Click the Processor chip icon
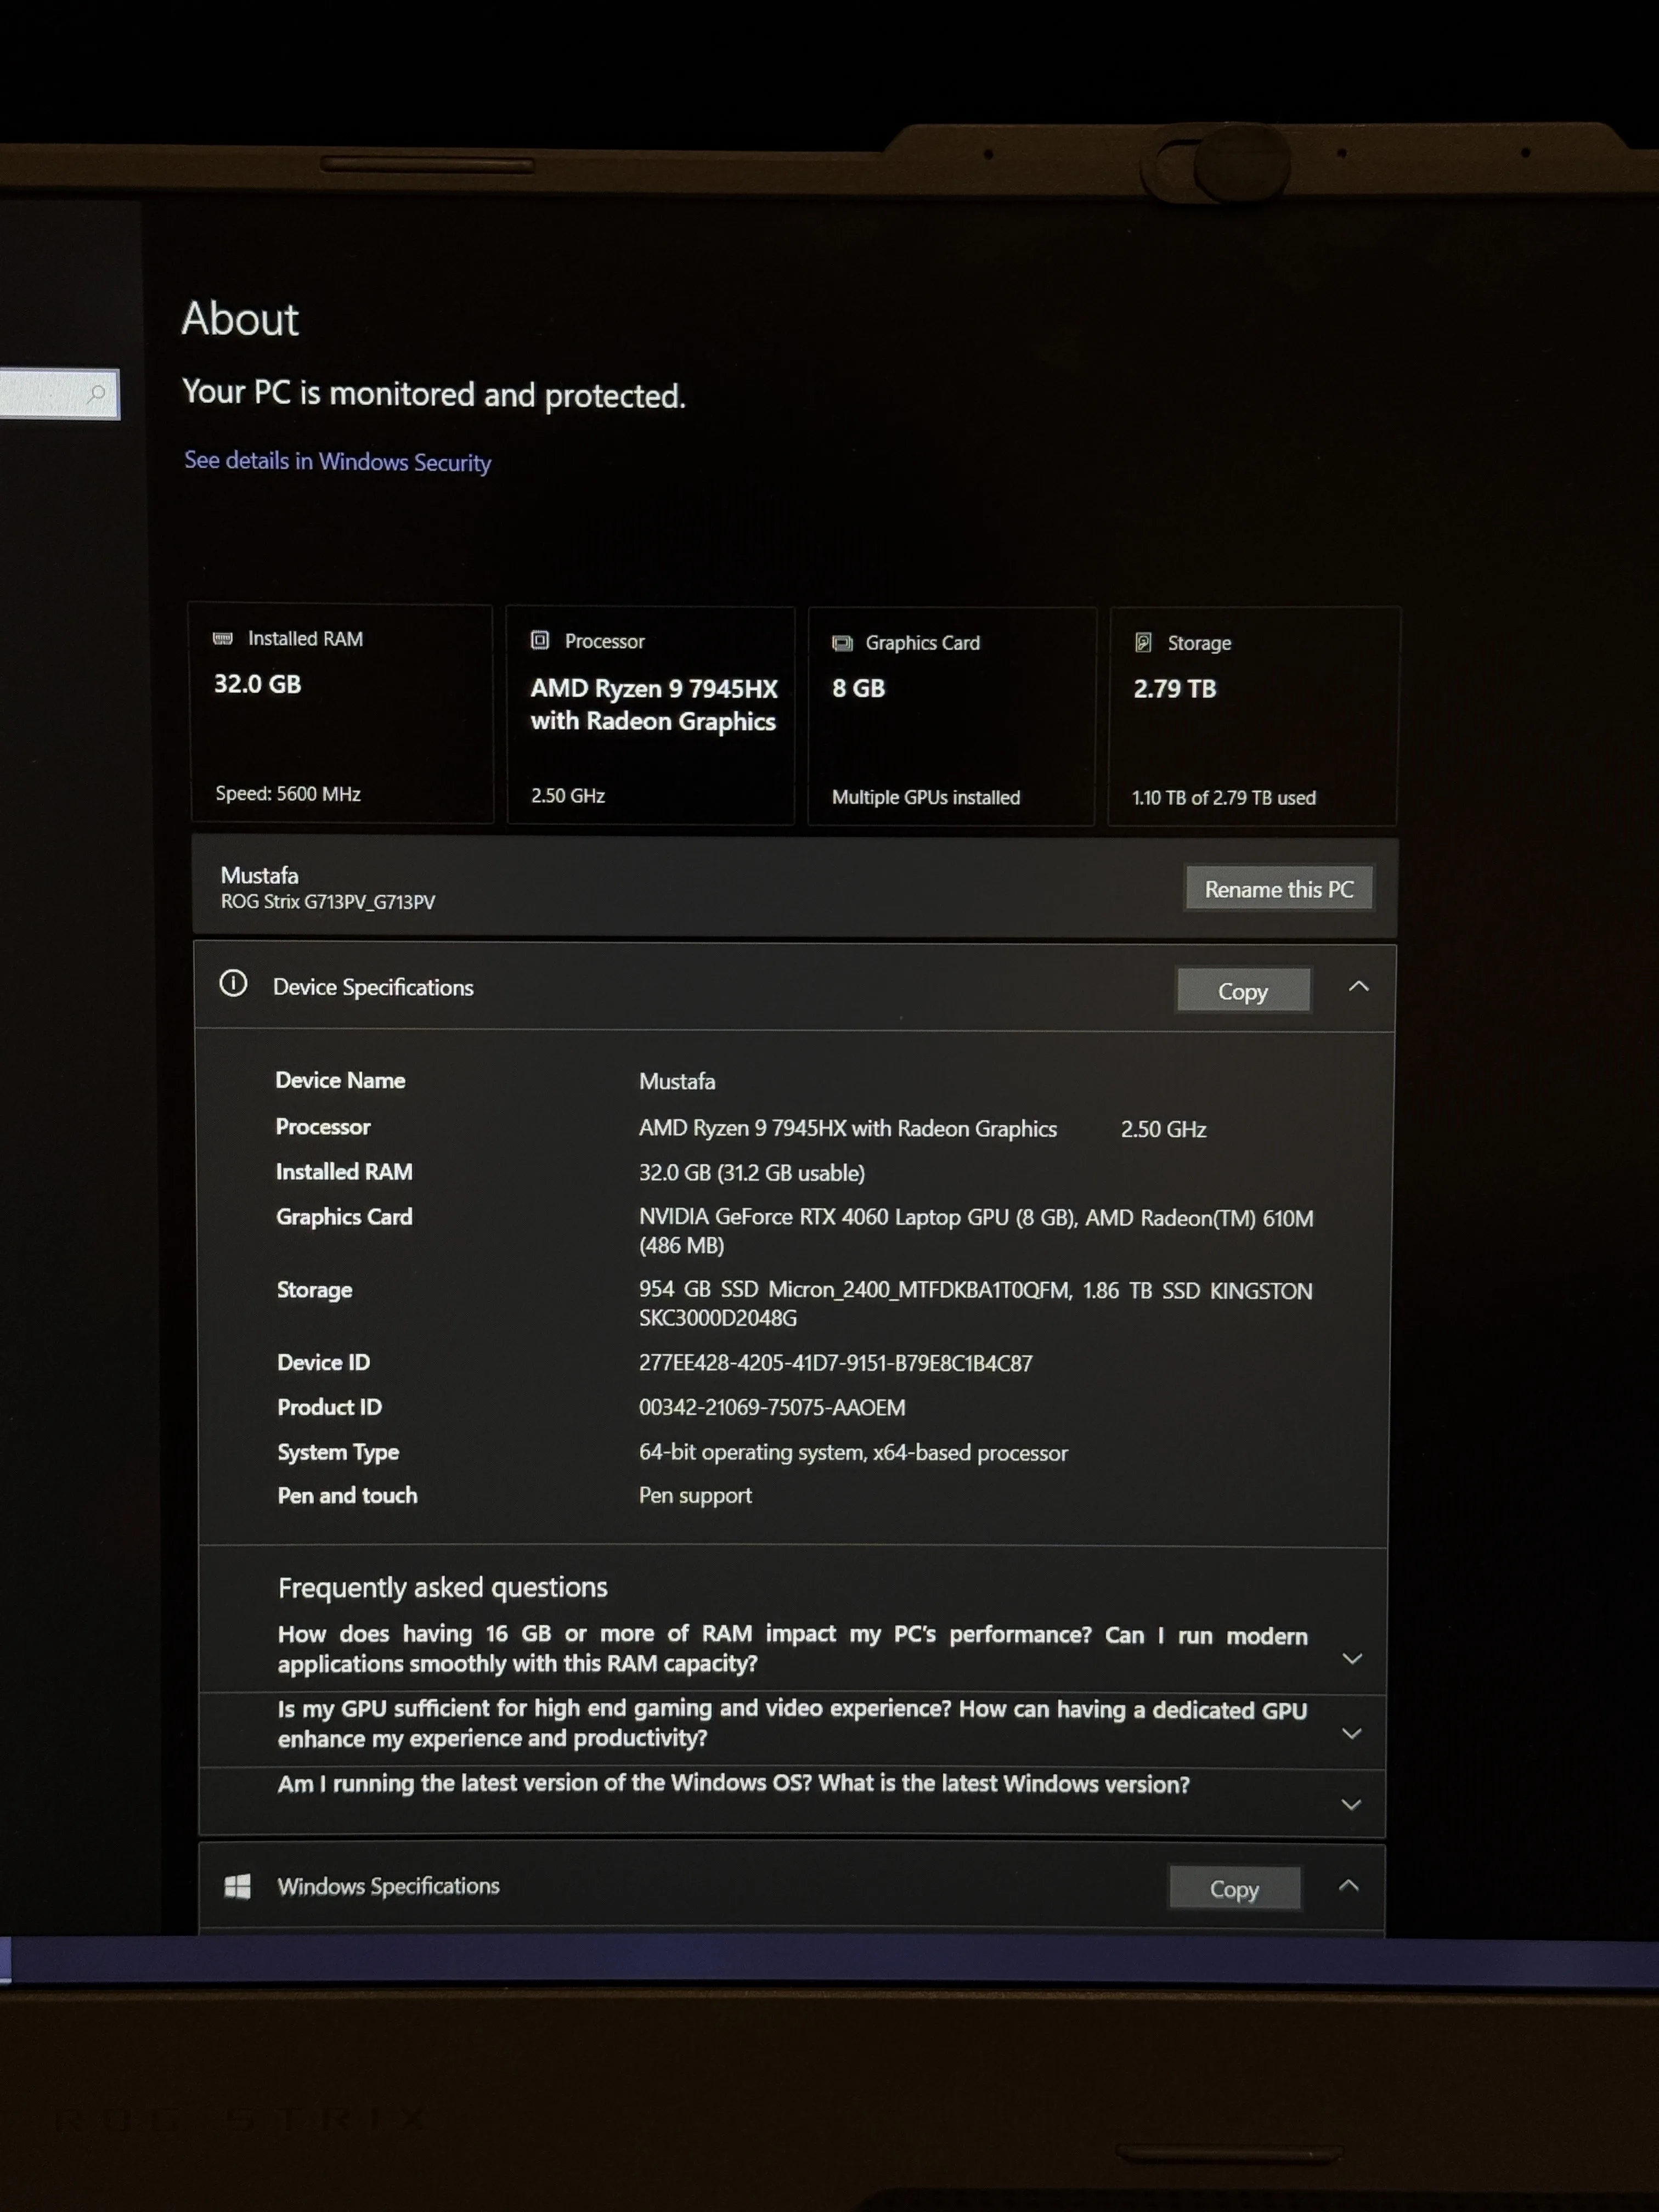 pyautogui.click(x=540, y=640)
